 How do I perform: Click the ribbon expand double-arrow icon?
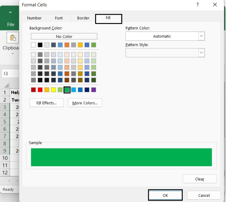[10, 12]
